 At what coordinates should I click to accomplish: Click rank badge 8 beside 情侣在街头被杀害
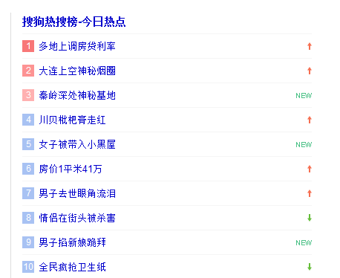(28, 218)
